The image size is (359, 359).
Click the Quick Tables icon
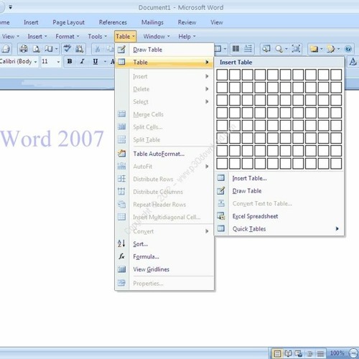[x=221, y=228]
